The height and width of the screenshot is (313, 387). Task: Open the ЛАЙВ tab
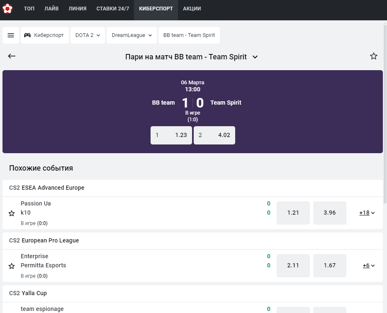(51, 9)
